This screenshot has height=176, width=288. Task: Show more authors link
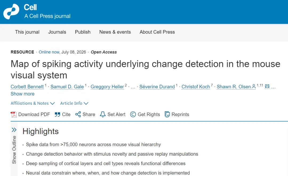point(22,94)
